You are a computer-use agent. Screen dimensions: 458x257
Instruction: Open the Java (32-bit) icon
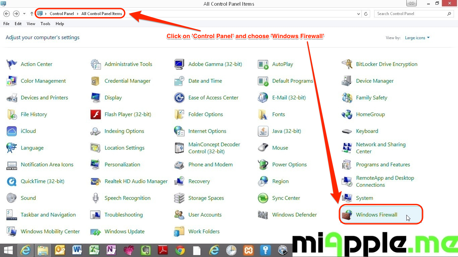tap(263, 131)
